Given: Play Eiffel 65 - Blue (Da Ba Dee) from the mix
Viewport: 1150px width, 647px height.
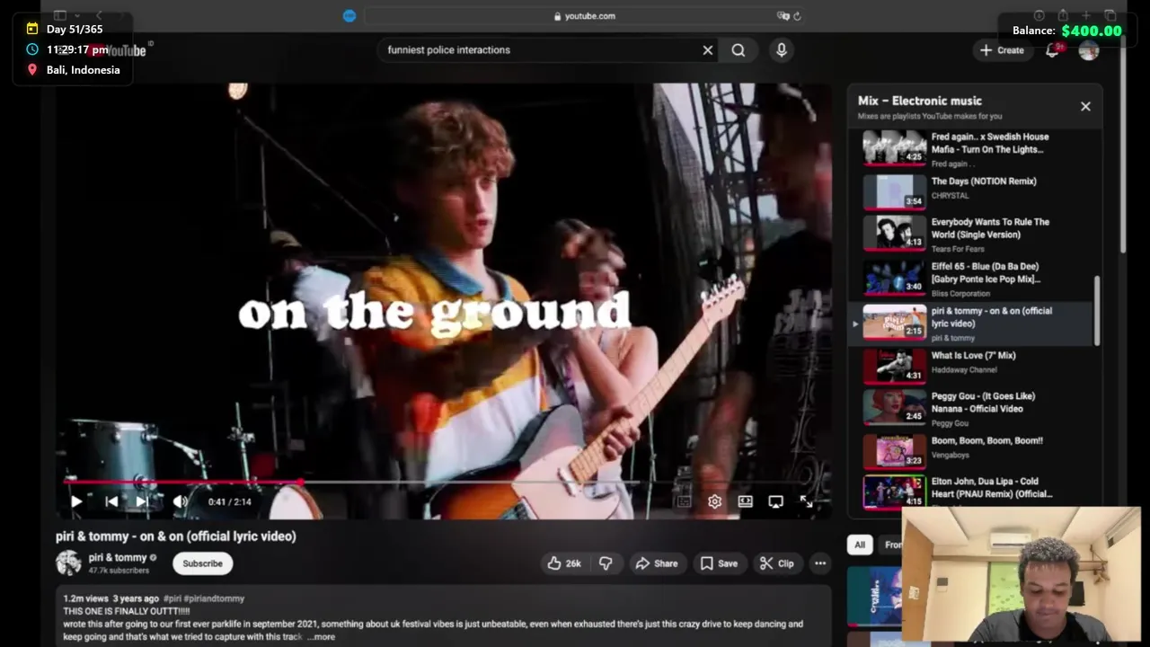Looking at the screenshot, I should 976,279.
